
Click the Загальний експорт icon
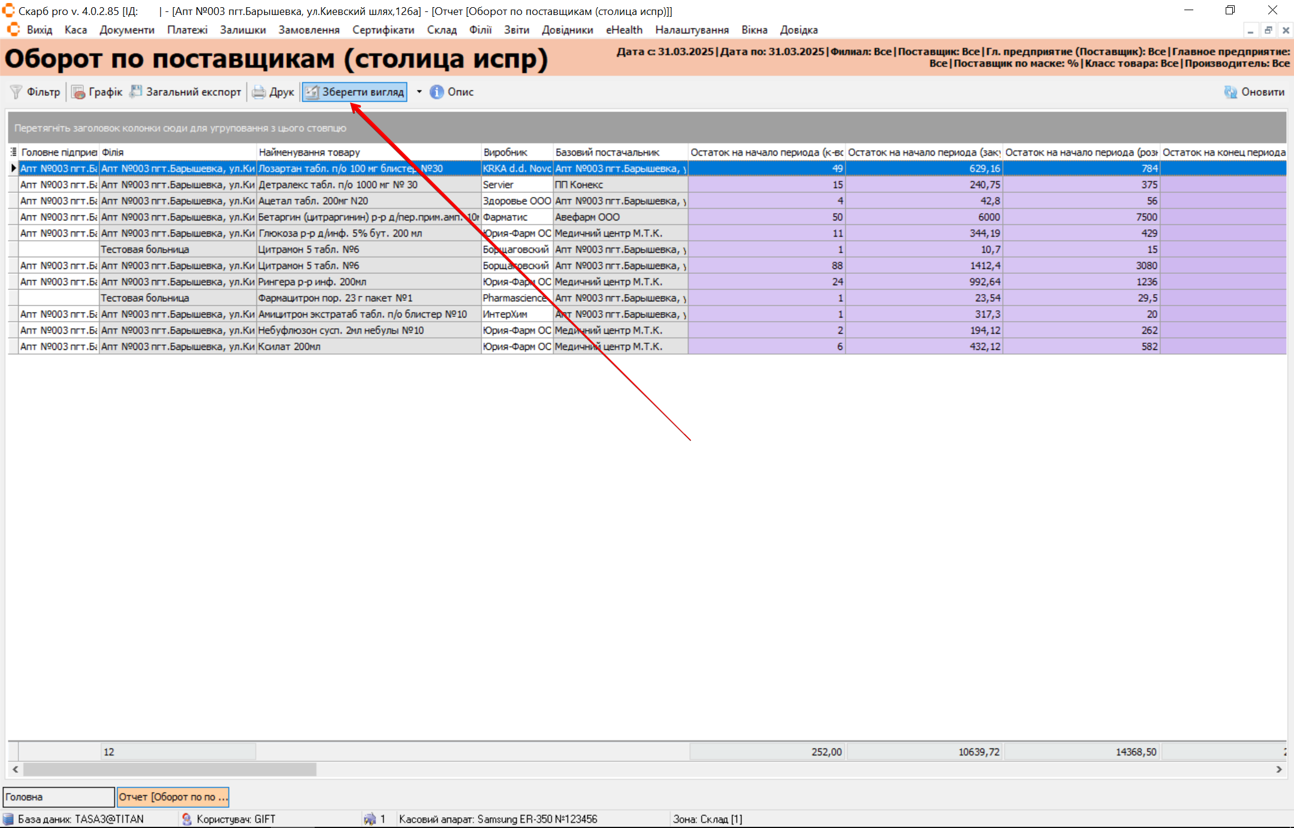point(136,92)
